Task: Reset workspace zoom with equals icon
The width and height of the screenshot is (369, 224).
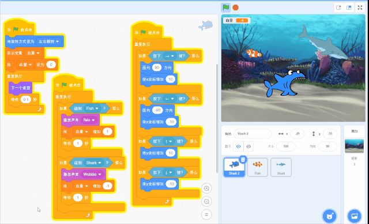Action: point(206,215)
